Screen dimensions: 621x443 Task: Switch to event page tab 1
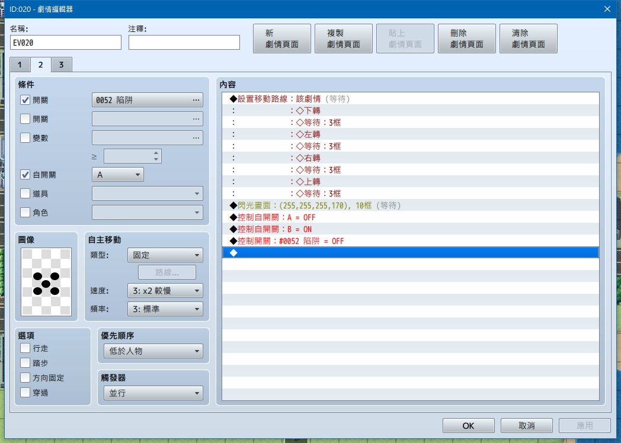point(20,65)
